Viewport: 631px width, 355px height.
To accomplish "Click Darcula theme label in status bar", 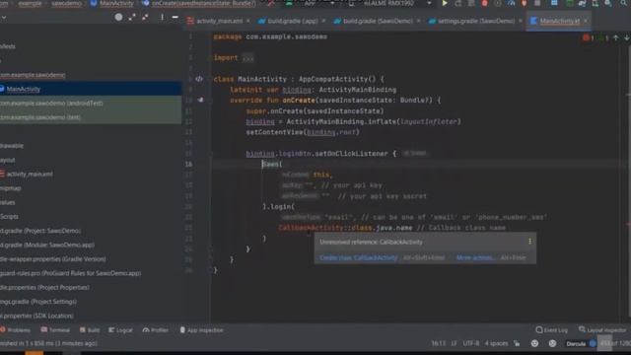I will [x=576, y=343].
